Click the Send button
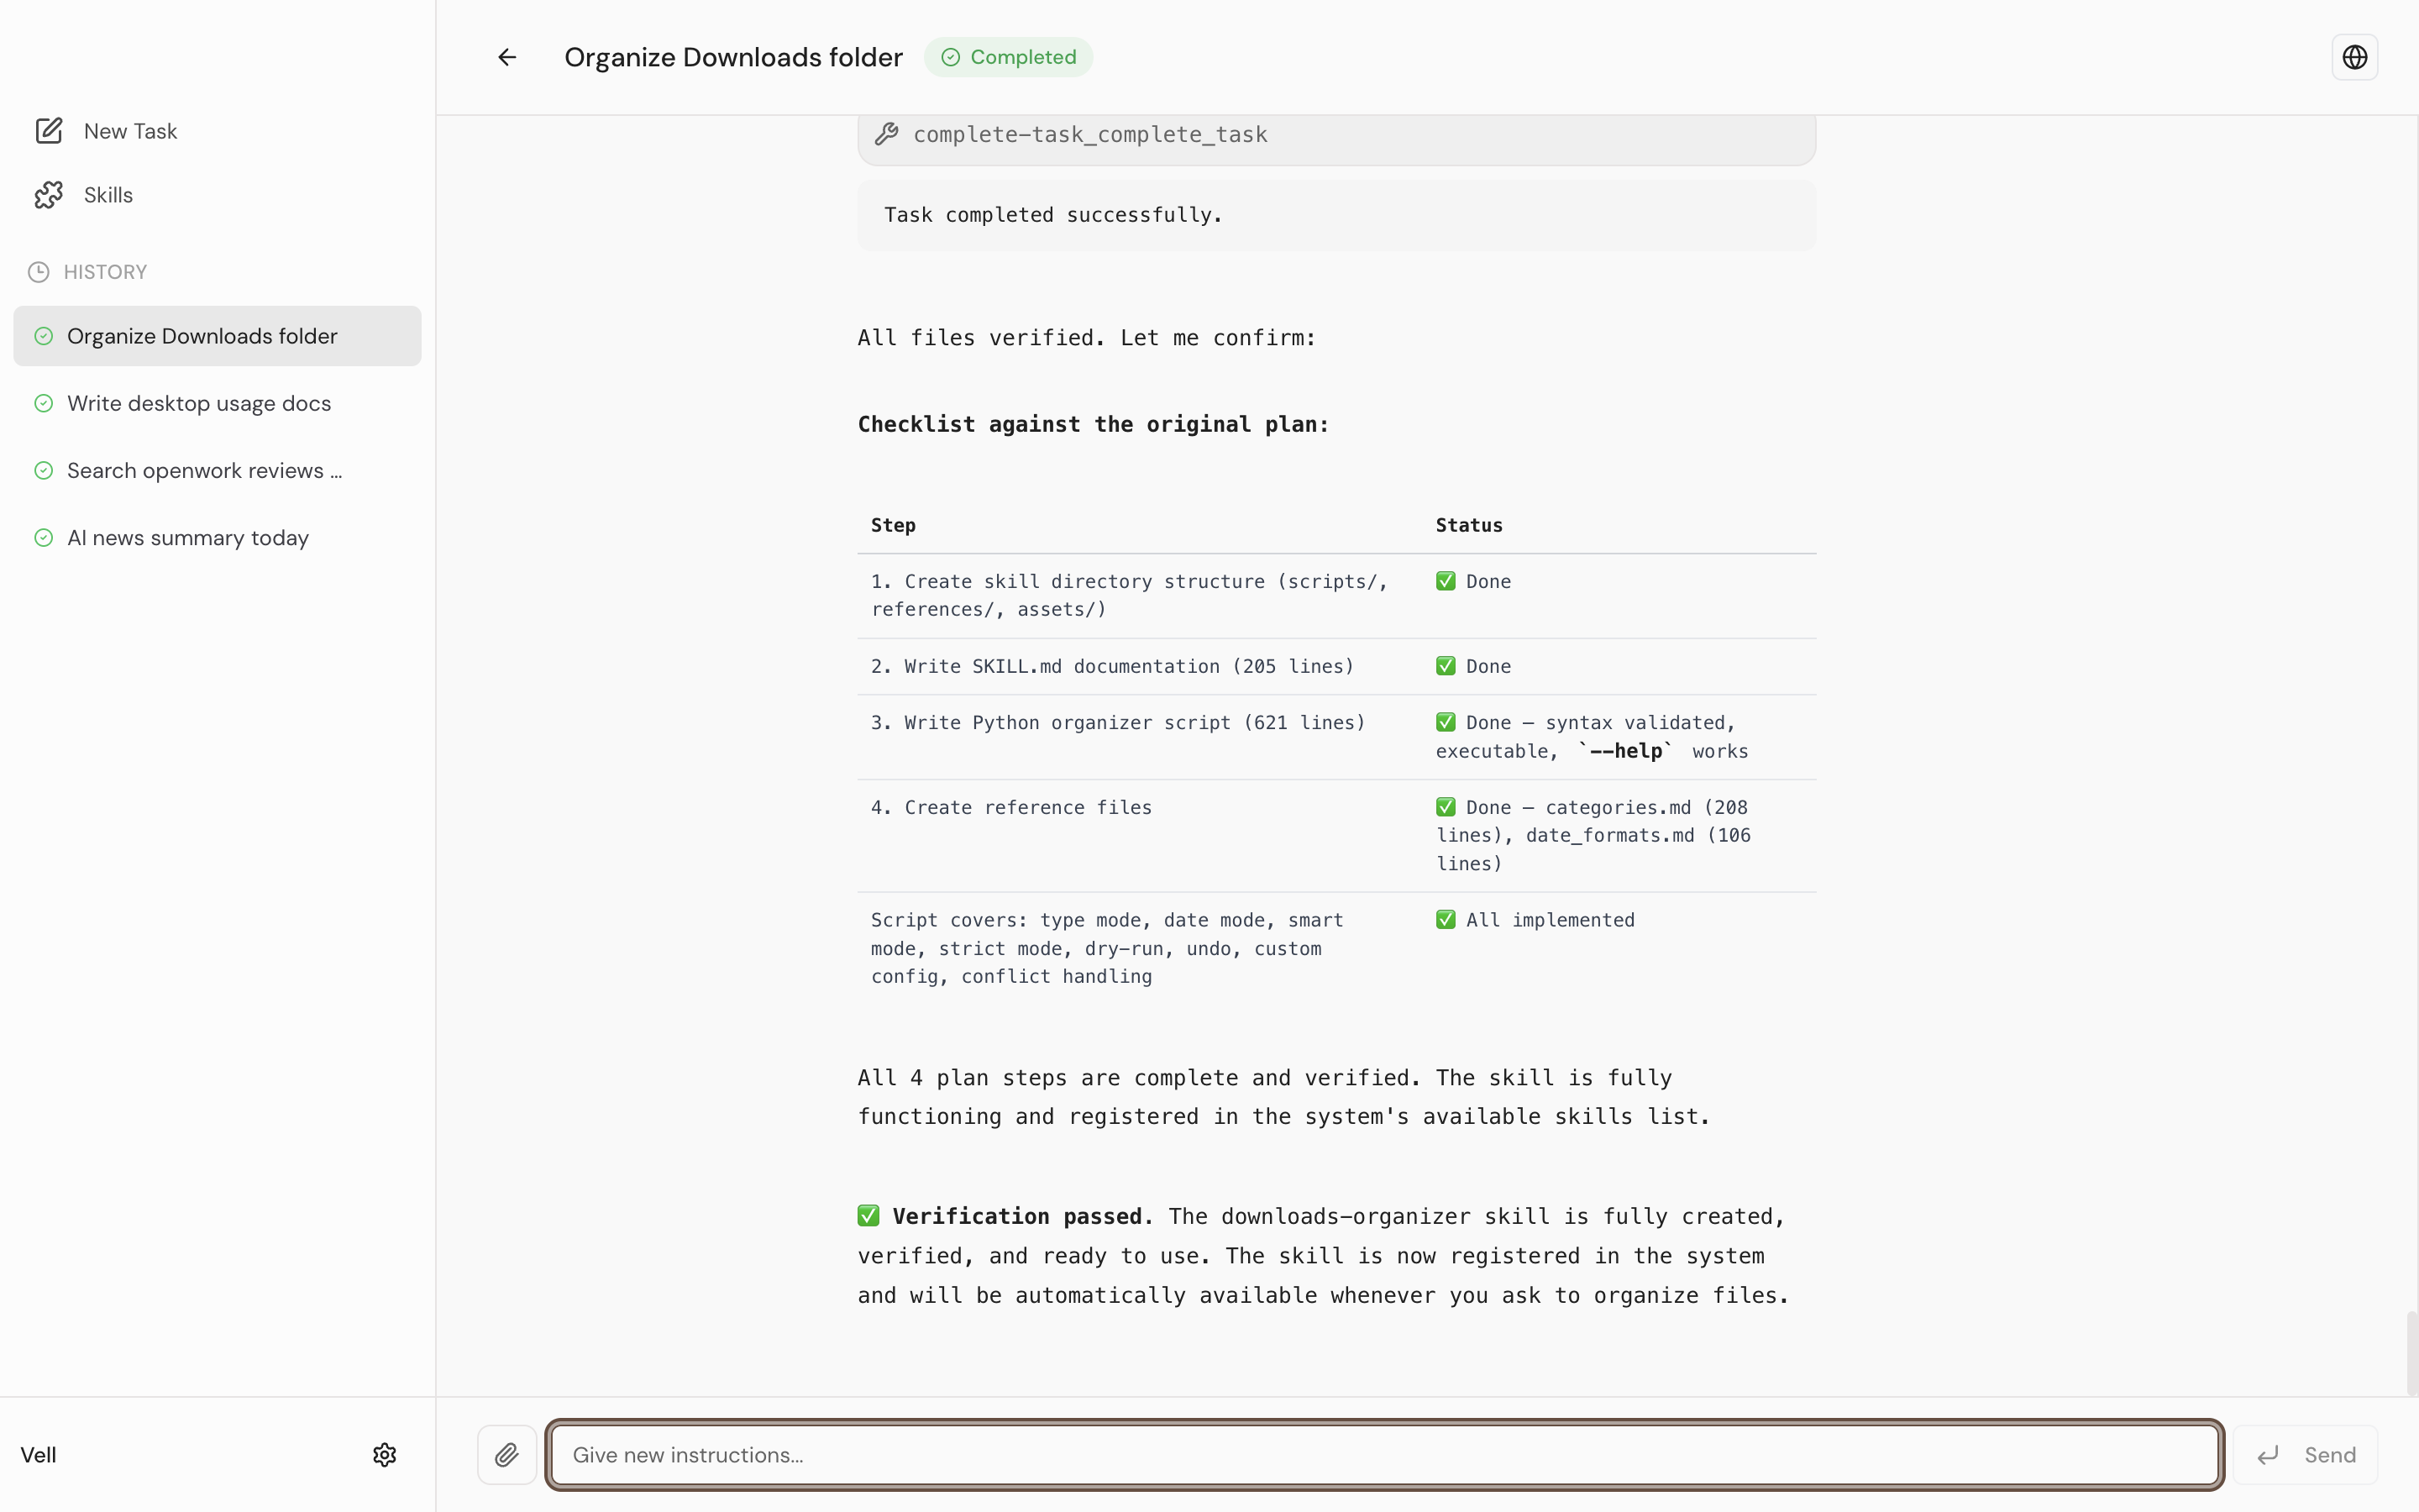The width and height of the screenshot is (2419, 1512). (2306, 1455)
